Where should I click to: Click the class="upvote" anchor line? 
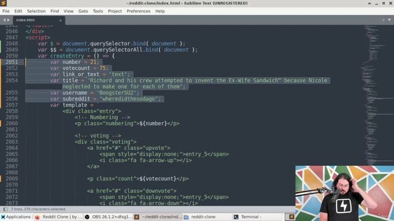(129, 148)
